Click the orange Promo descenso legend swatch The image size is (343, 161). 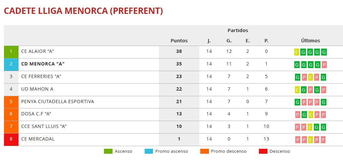[x=205, y=151]
